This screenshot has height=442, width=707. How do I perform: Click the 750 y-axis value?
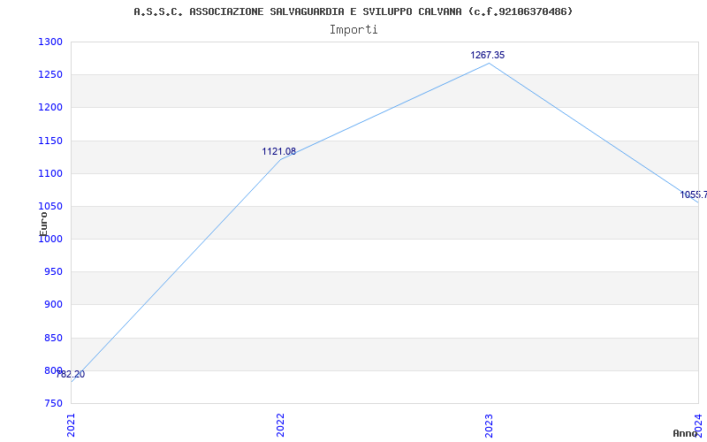pyautogui.click(x=53, y=403)
